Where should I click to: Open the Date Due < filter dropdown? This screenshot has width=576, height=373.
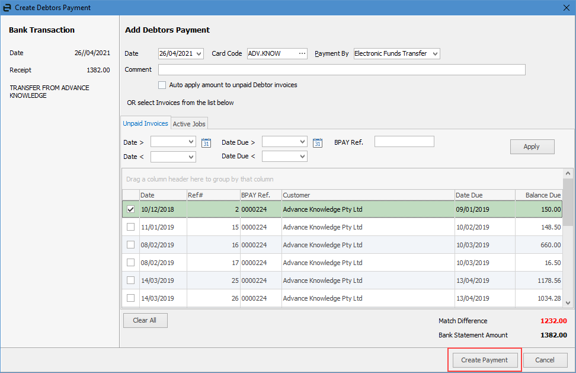pos(303,156)
